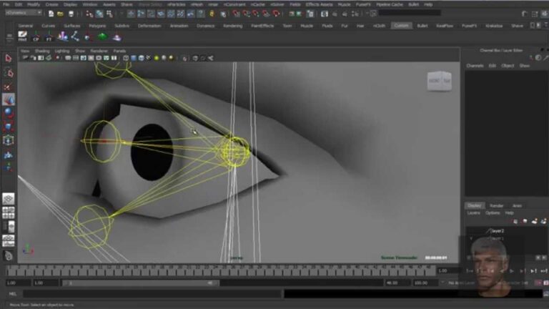Click the New Scene icon on status line

(x=51, y=13)
